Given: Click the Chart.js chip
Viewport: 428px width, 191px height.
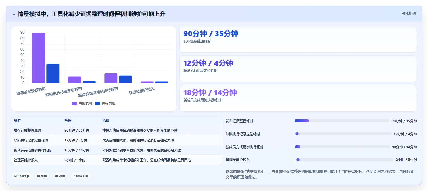Looking at the screenshot, I should pos(22,176).
